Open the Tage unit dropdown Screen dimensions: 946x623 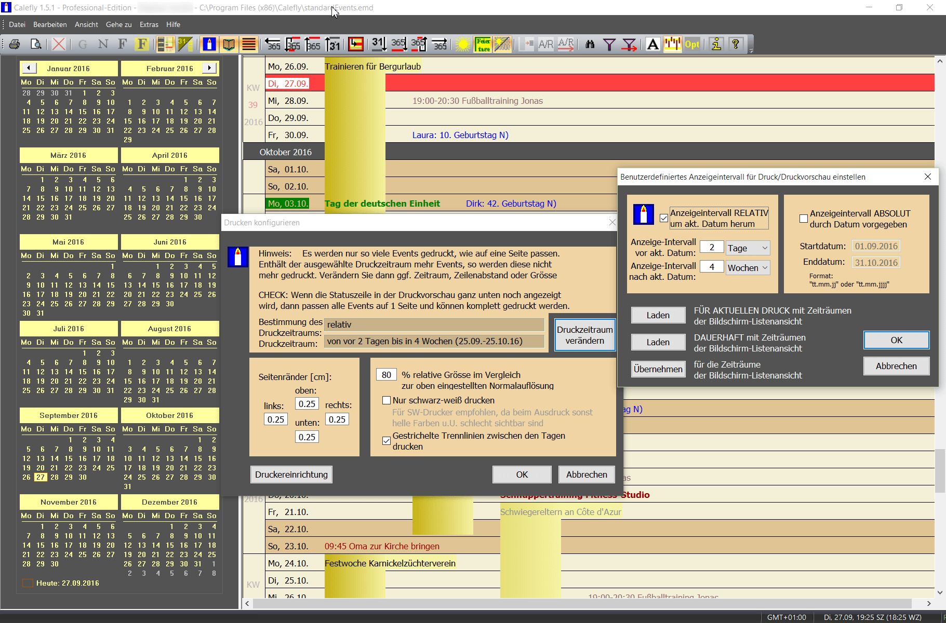point(748,248)
